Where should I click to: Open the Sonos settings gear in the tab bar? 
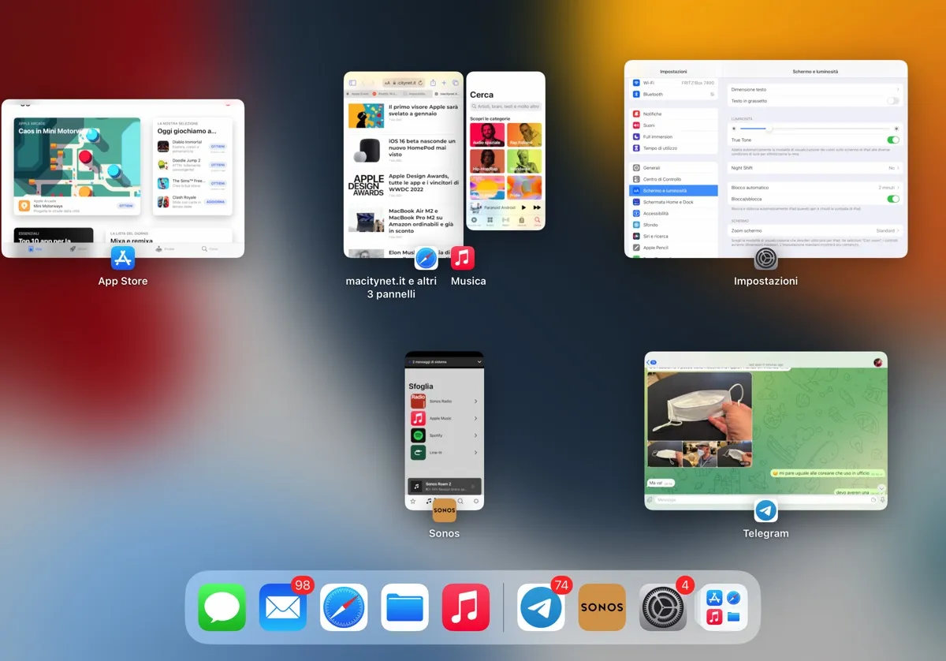(476, 502)
